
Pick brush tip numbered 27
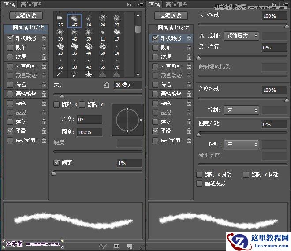click(117, 21)
